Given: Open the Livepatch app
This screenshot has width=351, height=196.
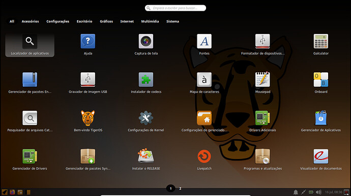Looking at the screenshot, I should (x=204, y=161).
